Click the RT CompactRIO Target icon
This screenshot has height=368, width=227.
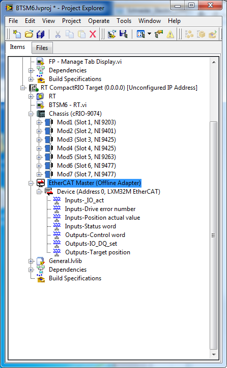pos(34,88)
